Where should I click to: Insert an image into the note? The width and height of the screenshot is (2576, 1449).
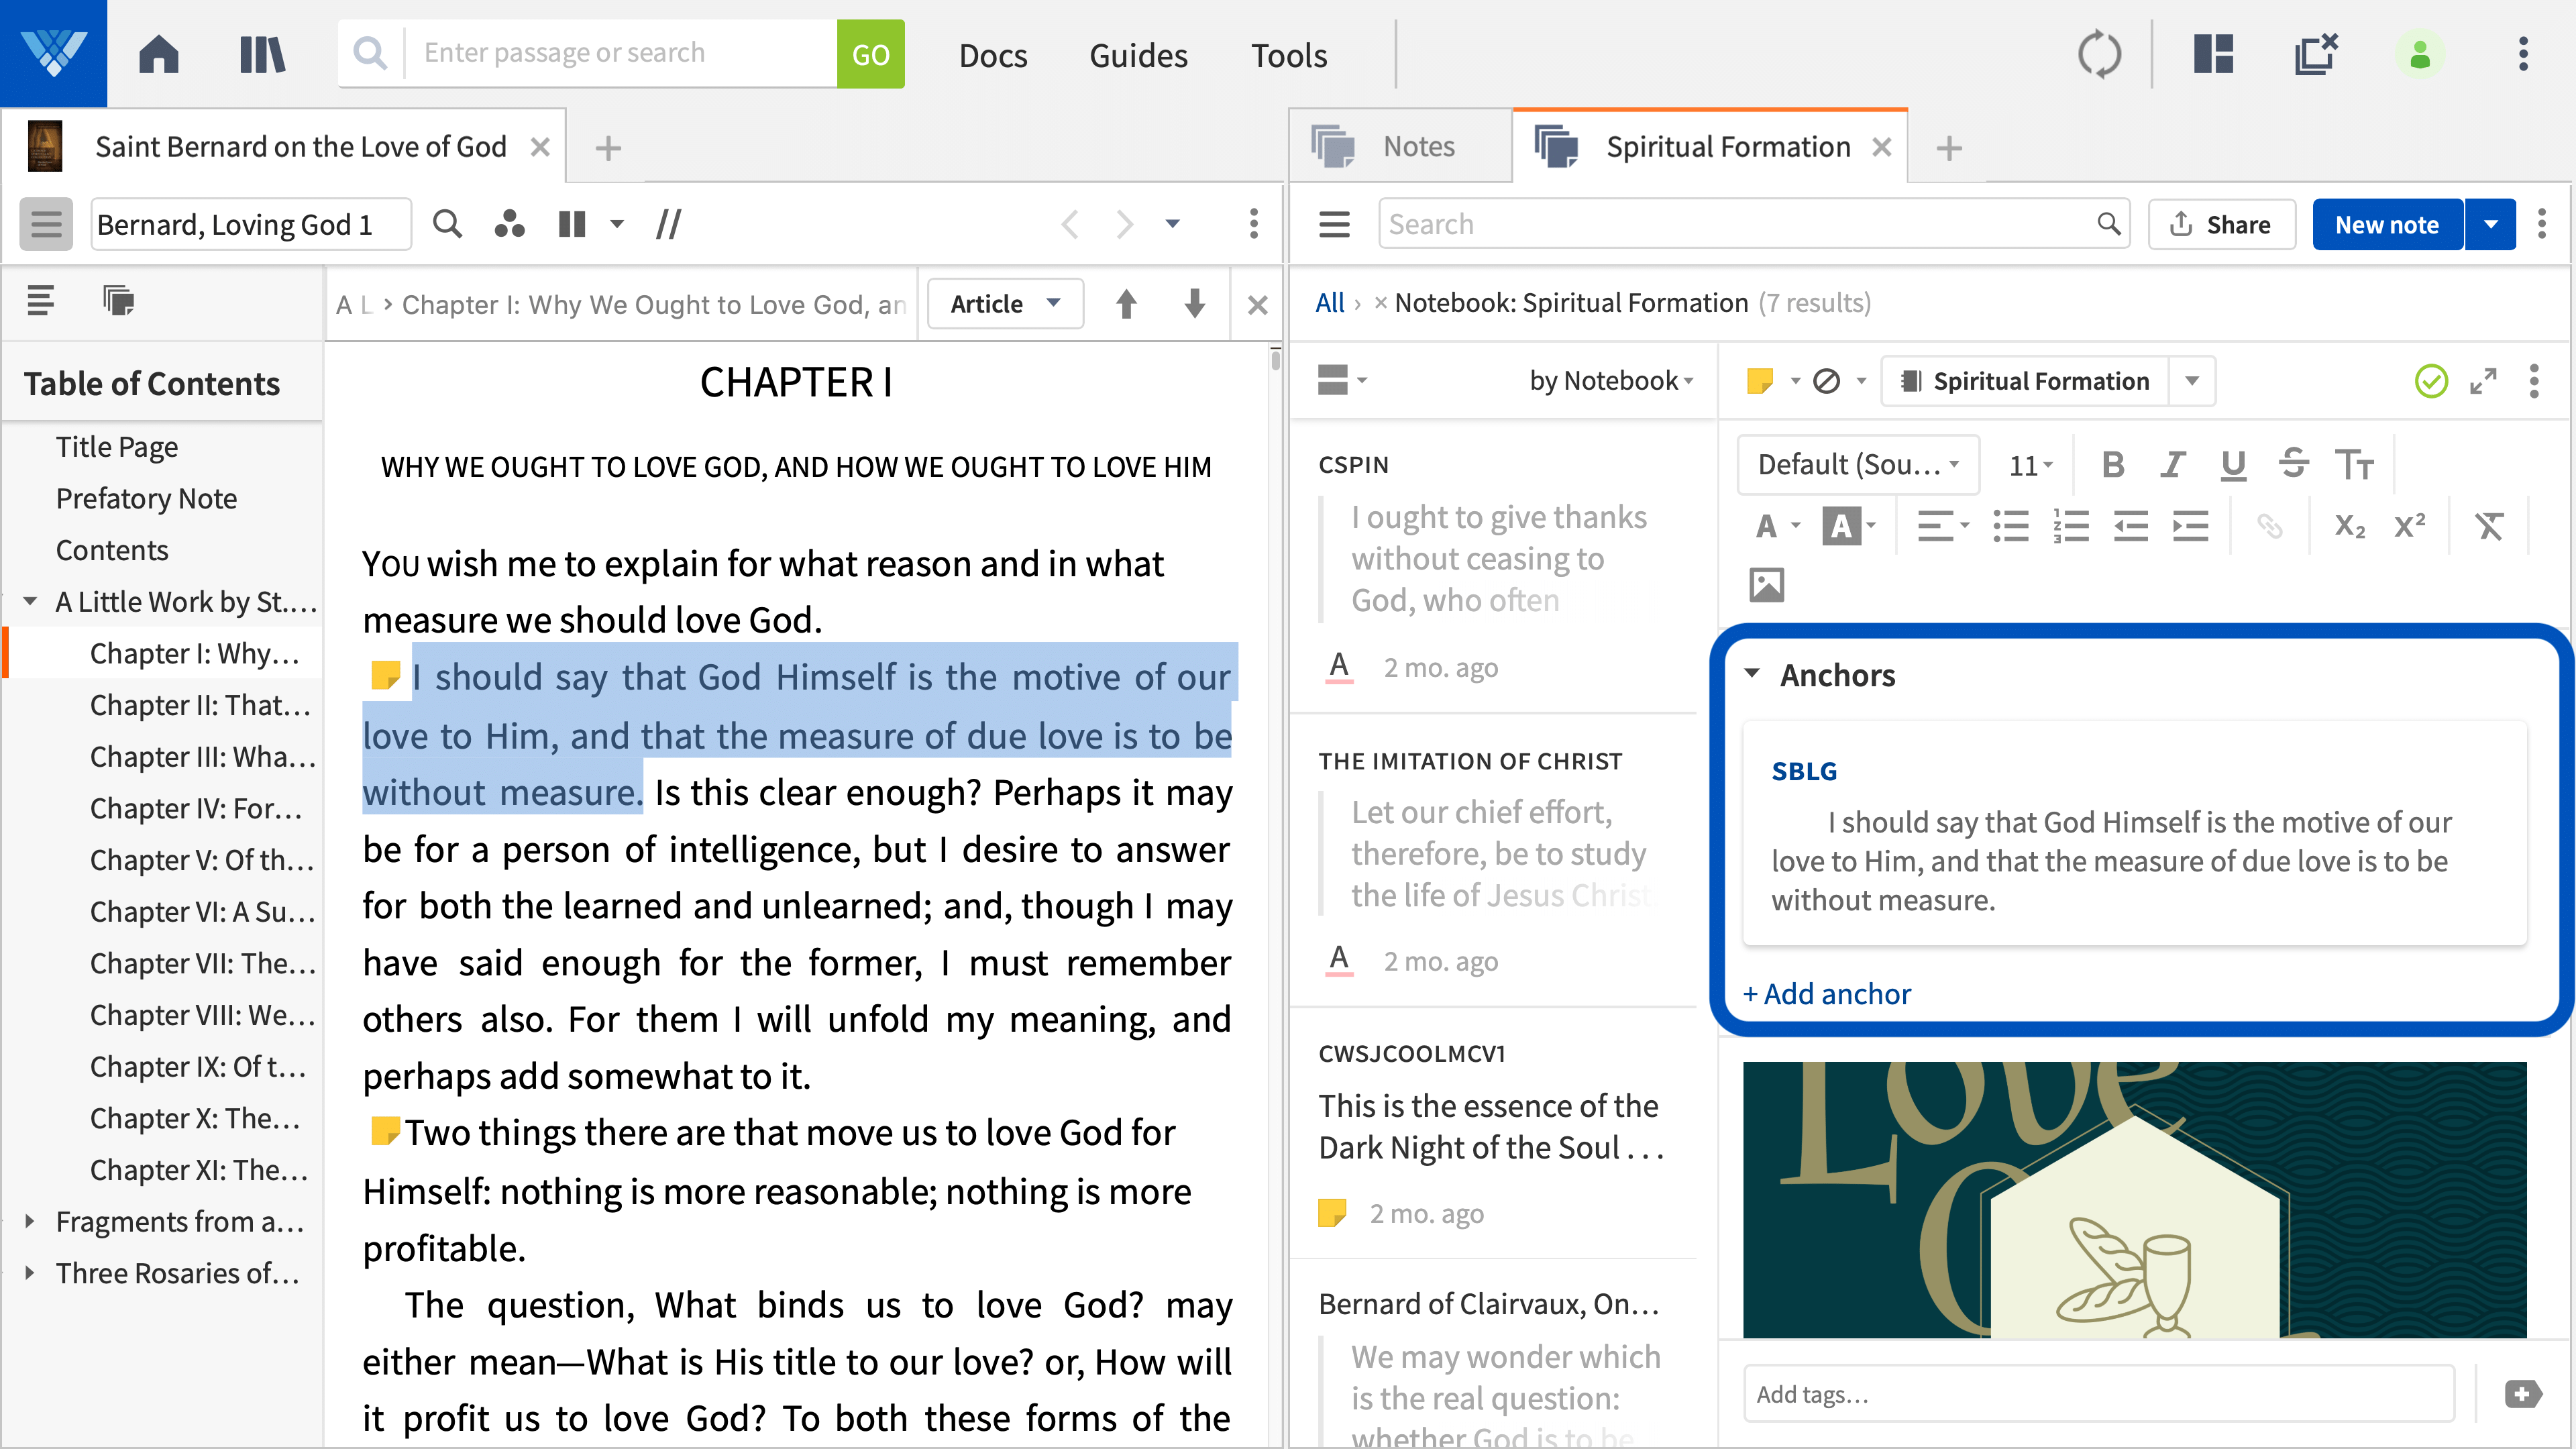pyautogui.click(x=1766, y=585)
